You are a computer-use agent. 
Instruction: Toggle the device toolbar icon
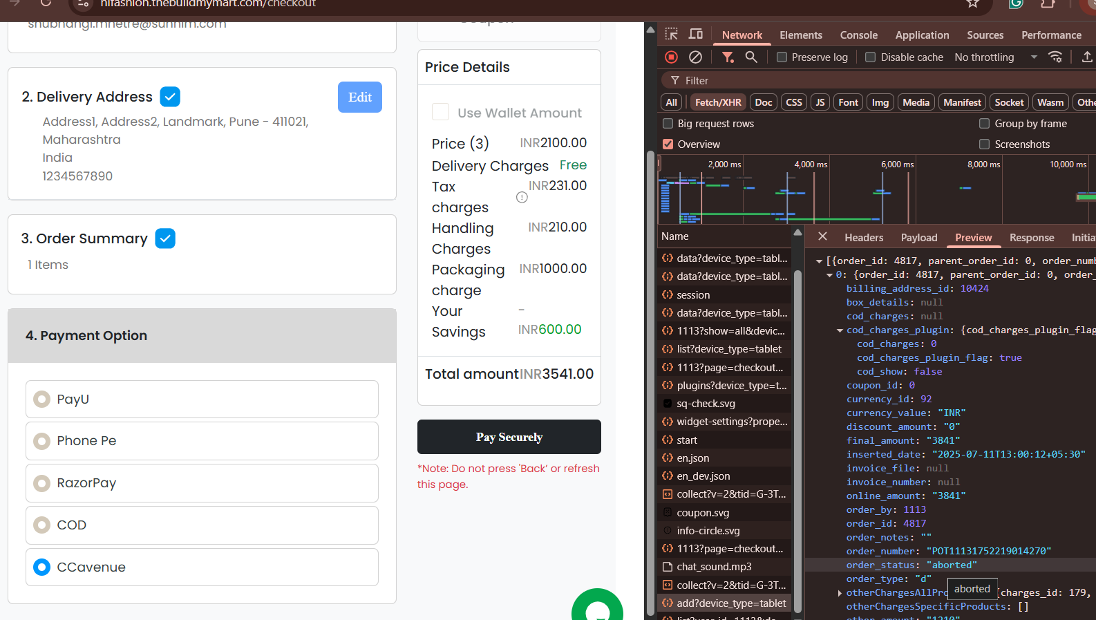696,34
